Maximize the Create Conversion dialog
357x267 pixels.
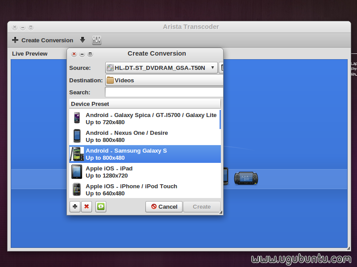click(90, 54)
